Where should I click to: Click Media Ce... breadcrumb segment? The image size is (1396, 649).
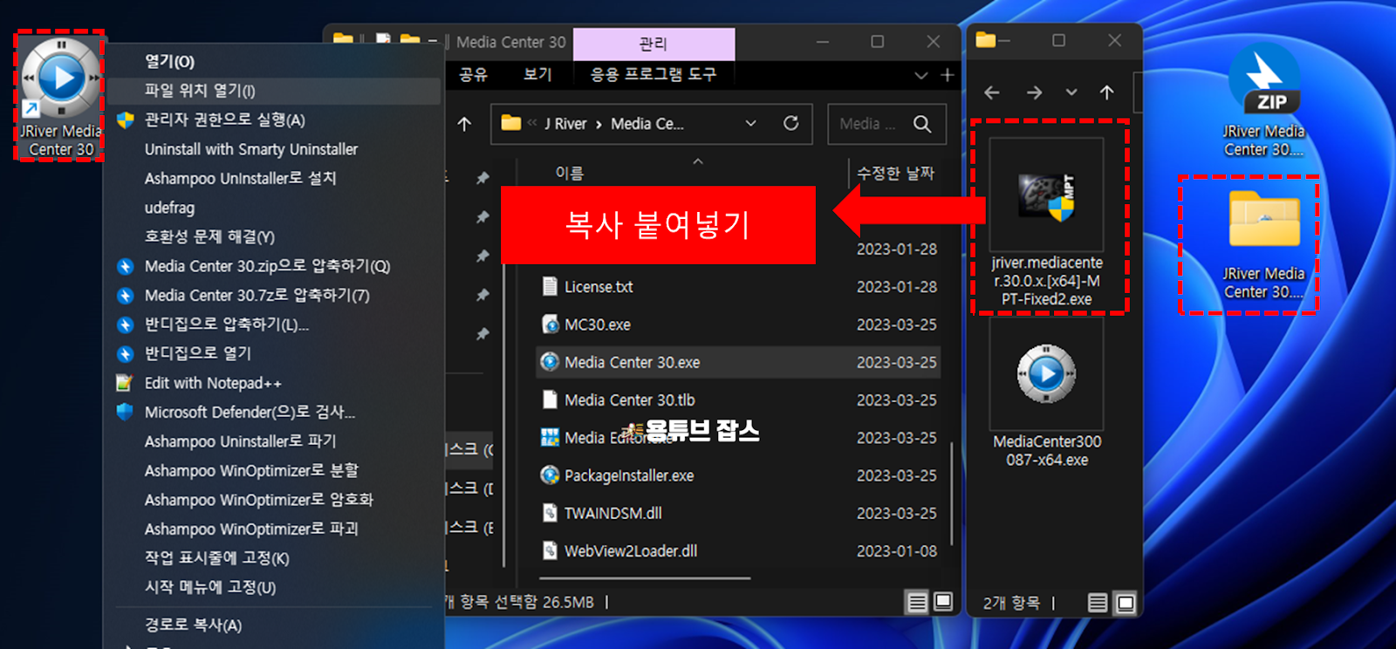tap(647, 124)
